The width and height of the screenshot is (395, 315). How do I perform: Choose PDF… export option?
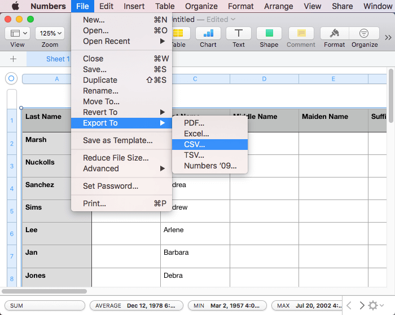[x=210, y=123]
